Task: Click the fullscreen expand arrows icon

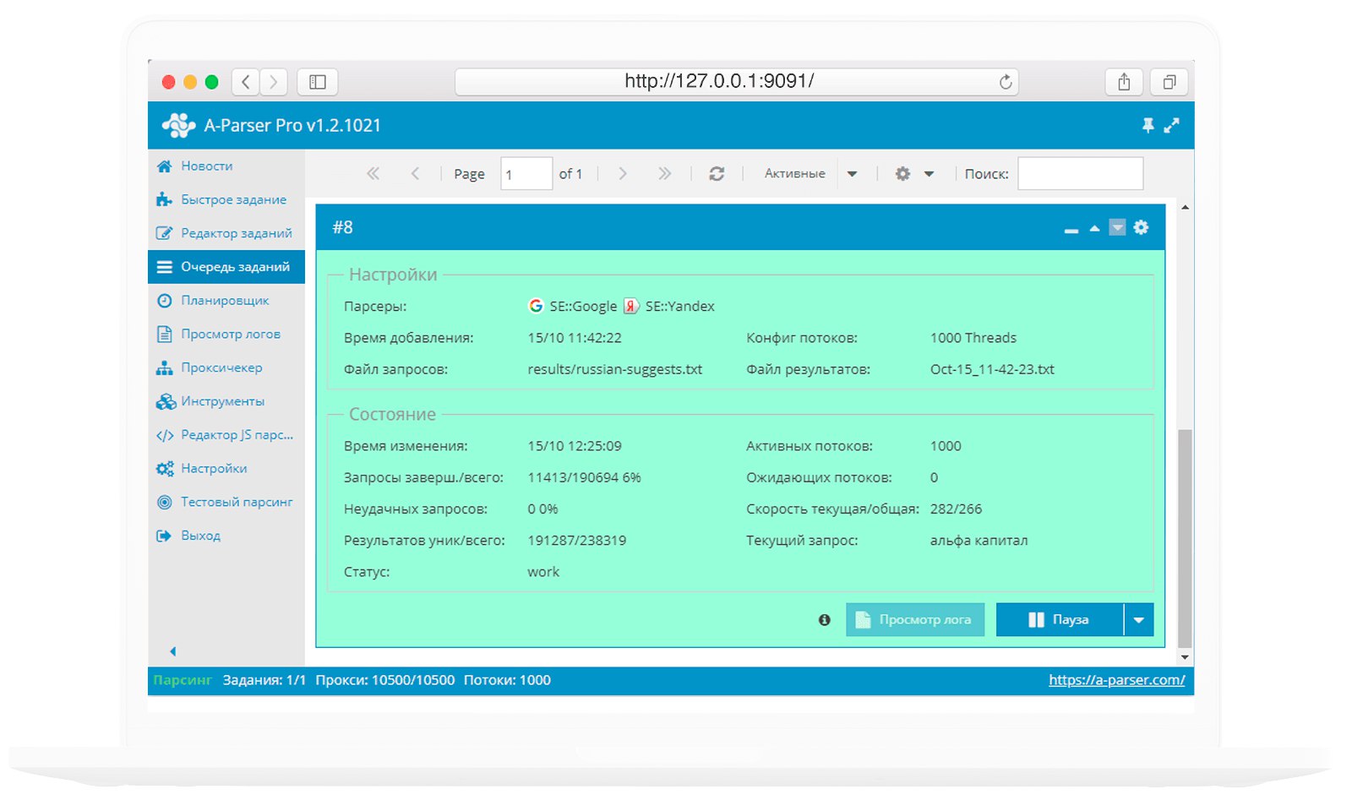Action: point(1171,126)
